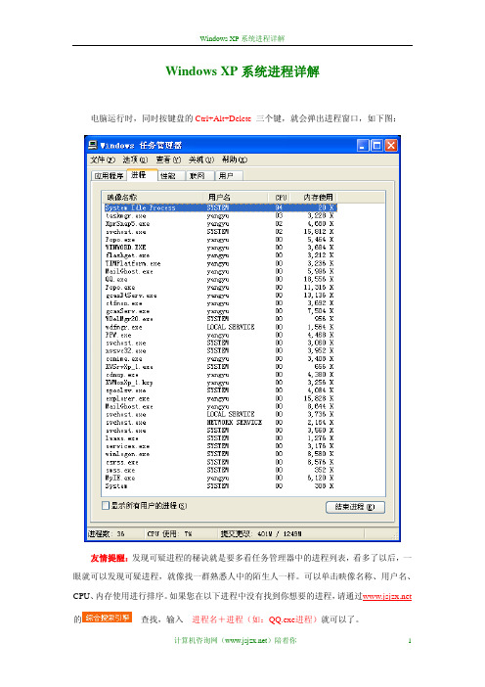Viewport: 485px width, 687px height.
Task: Select the ctfmon.exe process row
Action: pos(220,303)
